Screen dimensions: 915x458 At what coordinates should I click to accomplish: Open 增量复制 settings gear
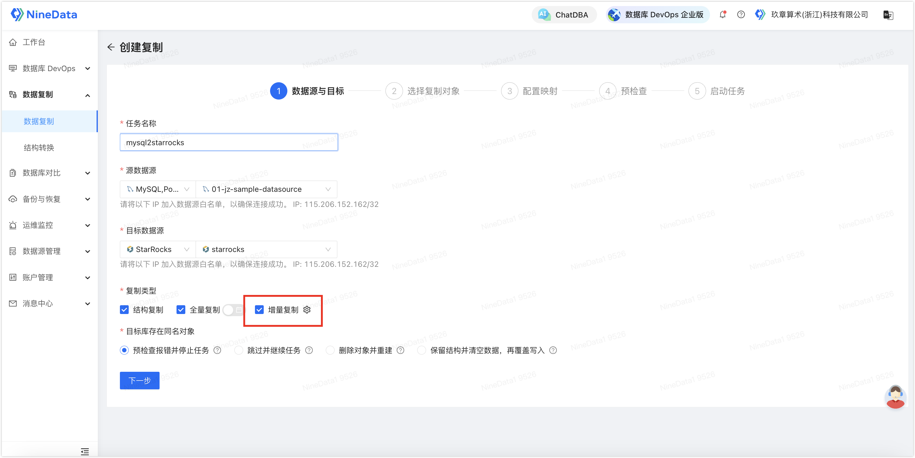(307, 310)
